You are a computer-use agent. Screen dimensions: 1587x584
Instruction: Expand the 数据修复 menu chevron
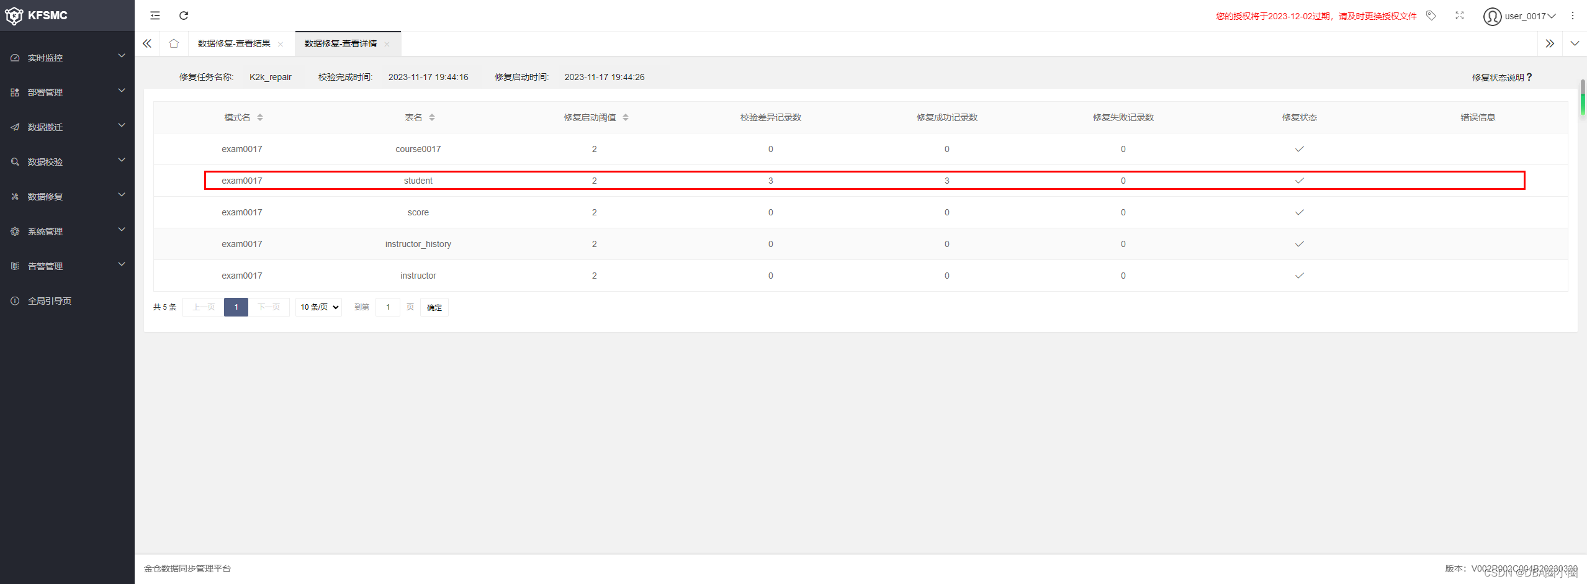coord(122,195)
